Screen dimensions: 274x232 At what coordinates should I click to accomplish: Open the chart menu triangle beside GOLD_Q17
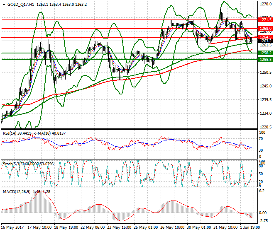point(4,5)
